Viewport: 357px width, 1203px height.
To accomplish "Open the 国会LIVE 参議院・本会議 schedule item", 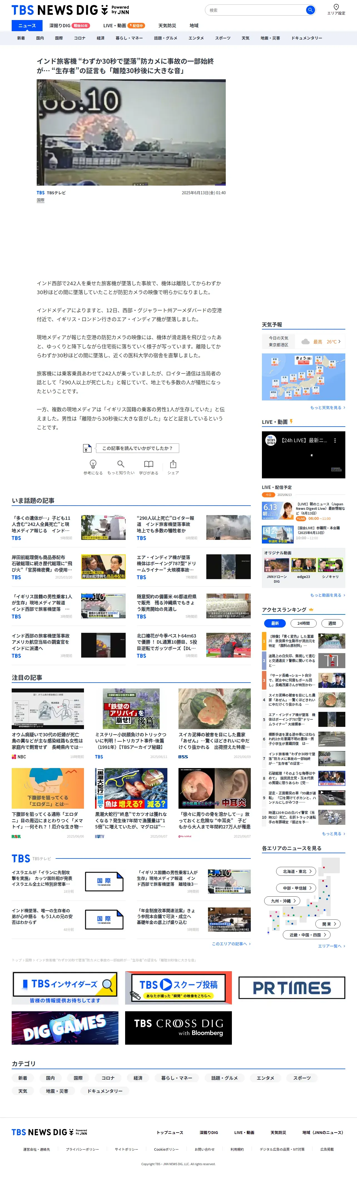I will 303,534.
